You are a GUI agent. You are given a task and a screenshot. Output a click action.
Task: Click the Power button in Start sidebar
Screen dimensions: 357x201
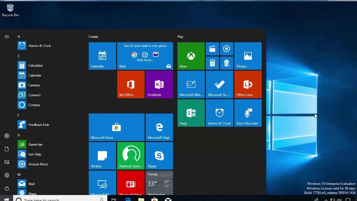(x=7, y=188)
